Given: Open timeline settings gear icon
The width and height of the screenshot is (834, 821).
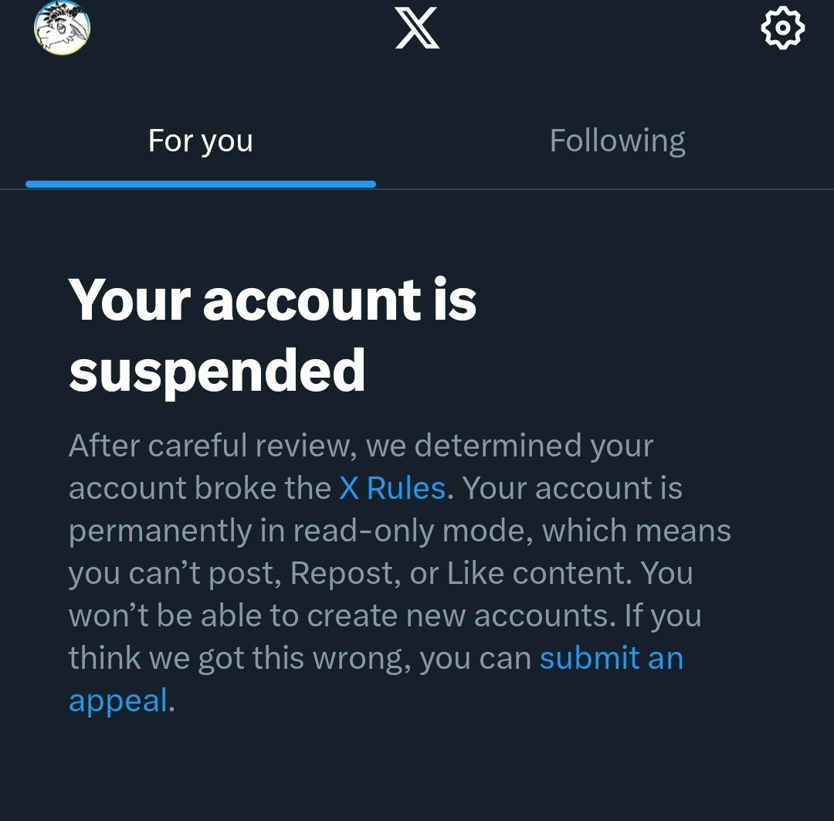Looking at the screenshot, I should (782, 29).
